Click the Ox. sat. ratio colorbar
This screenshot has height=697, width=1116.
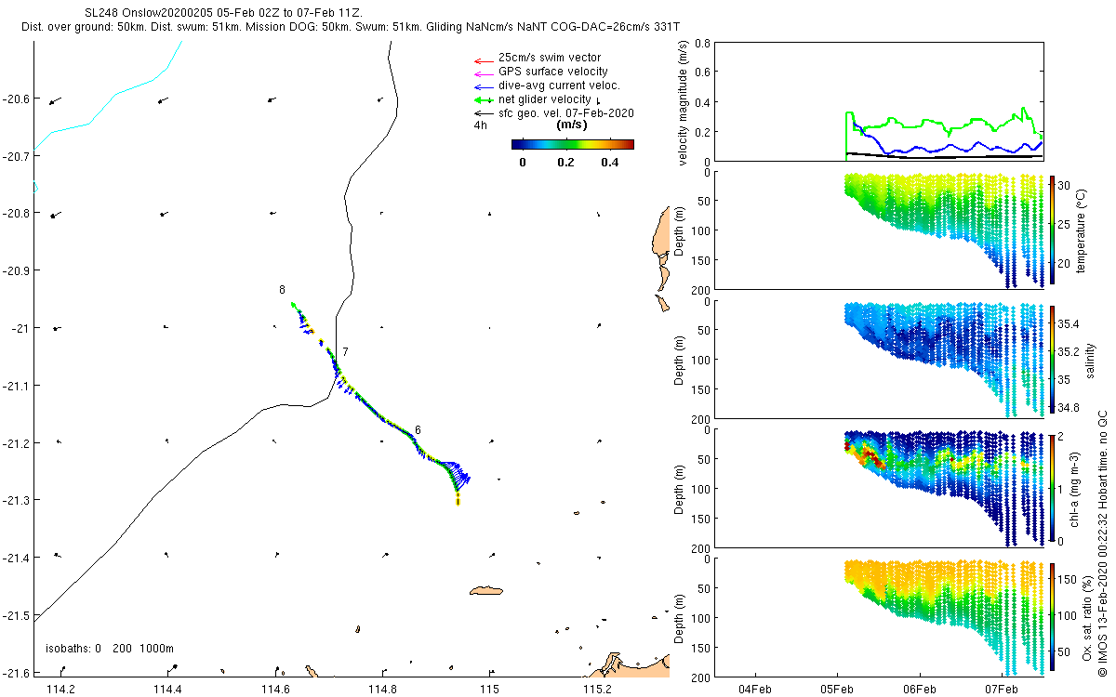point(1053,616)
